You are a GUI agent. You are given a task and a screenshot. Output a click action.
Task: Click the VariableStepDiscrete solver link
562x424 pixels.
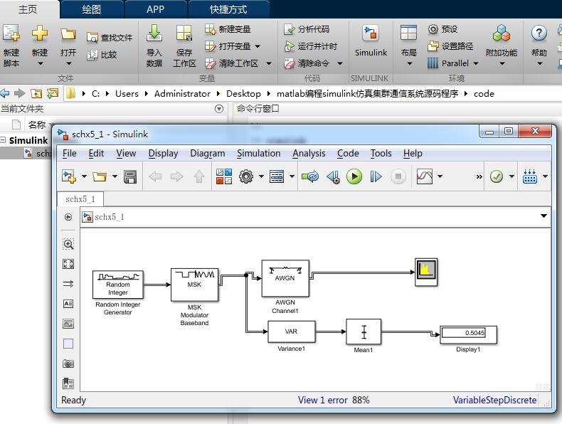(x=494, y=400)
